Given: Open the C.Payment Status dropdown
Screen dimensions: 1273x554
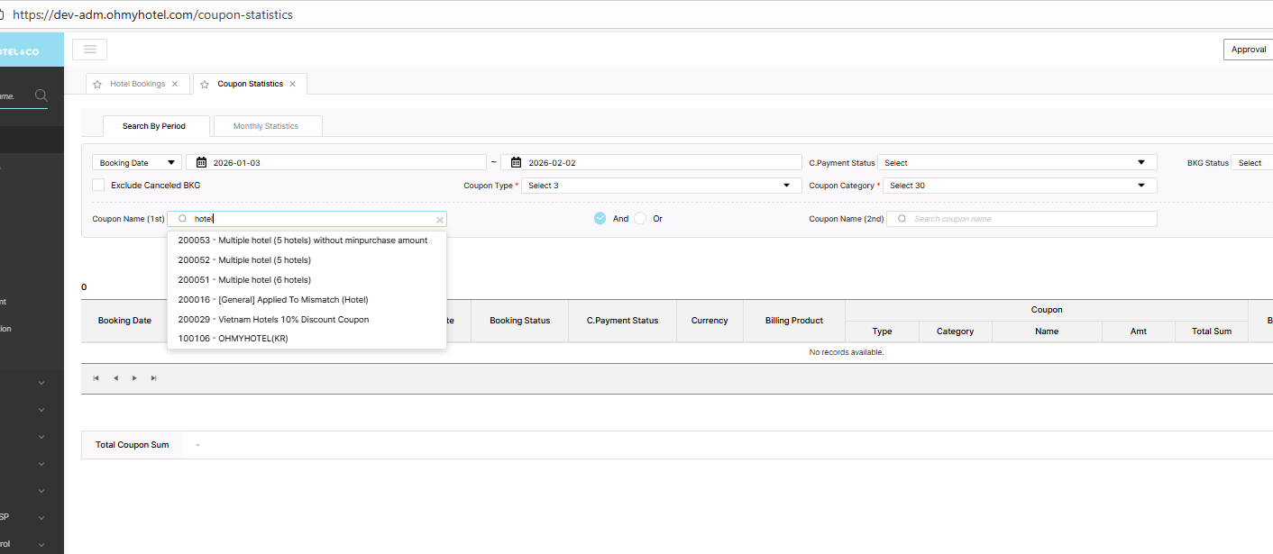Looking at the screenshot, I should coord(1016,163).
